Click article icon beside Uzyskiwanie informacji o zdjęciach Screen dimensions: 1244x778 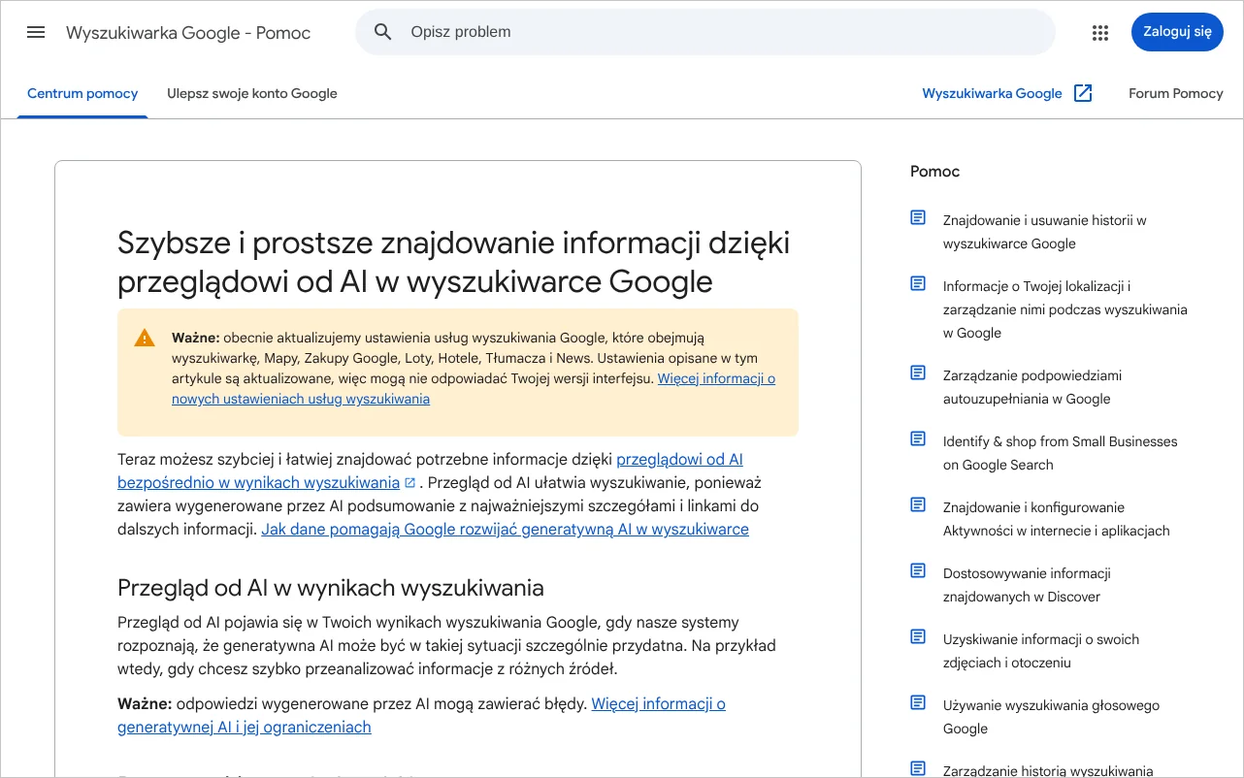pos(918,636)
